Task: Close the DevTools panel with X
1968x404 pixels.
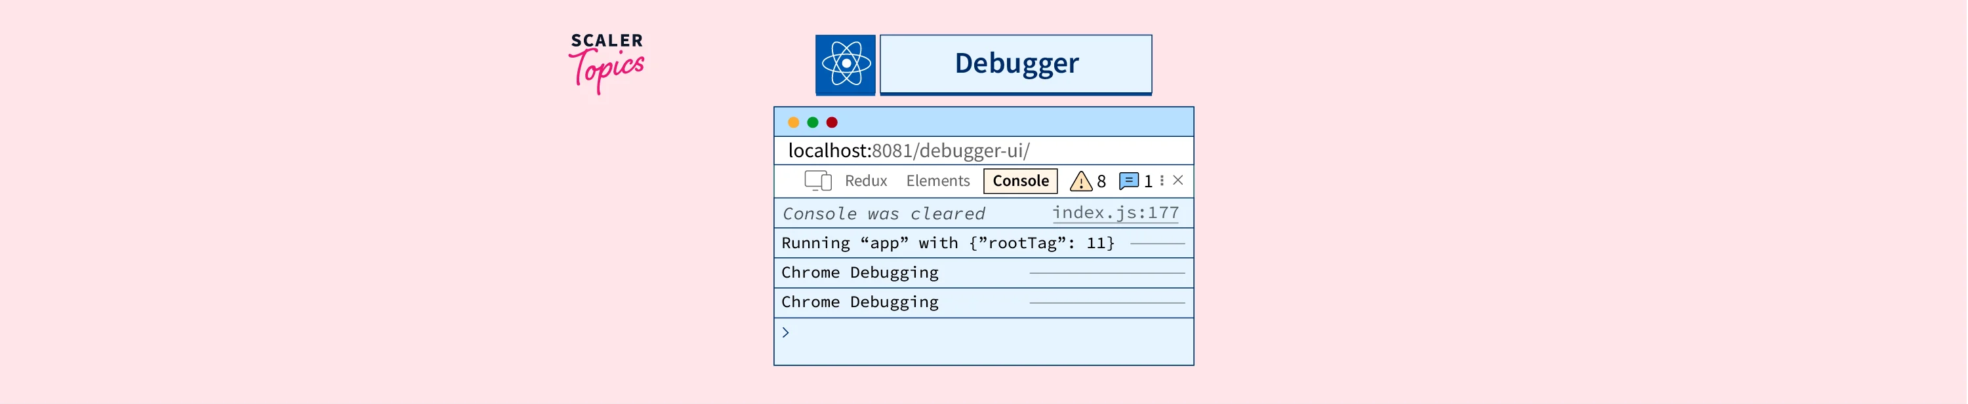Action: (x=1178, y=181)
